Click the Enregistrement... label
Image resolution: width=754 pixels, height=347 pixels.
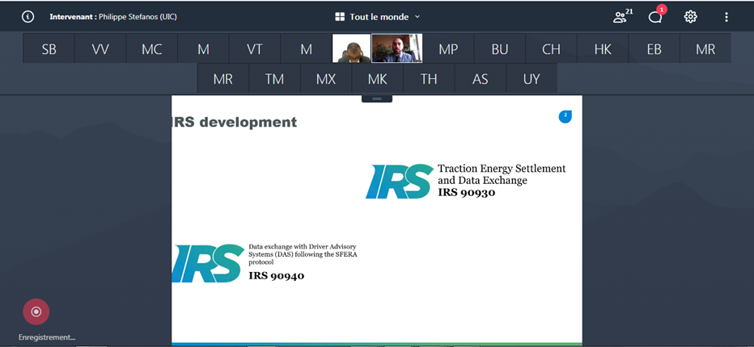[x=47, y=337]
